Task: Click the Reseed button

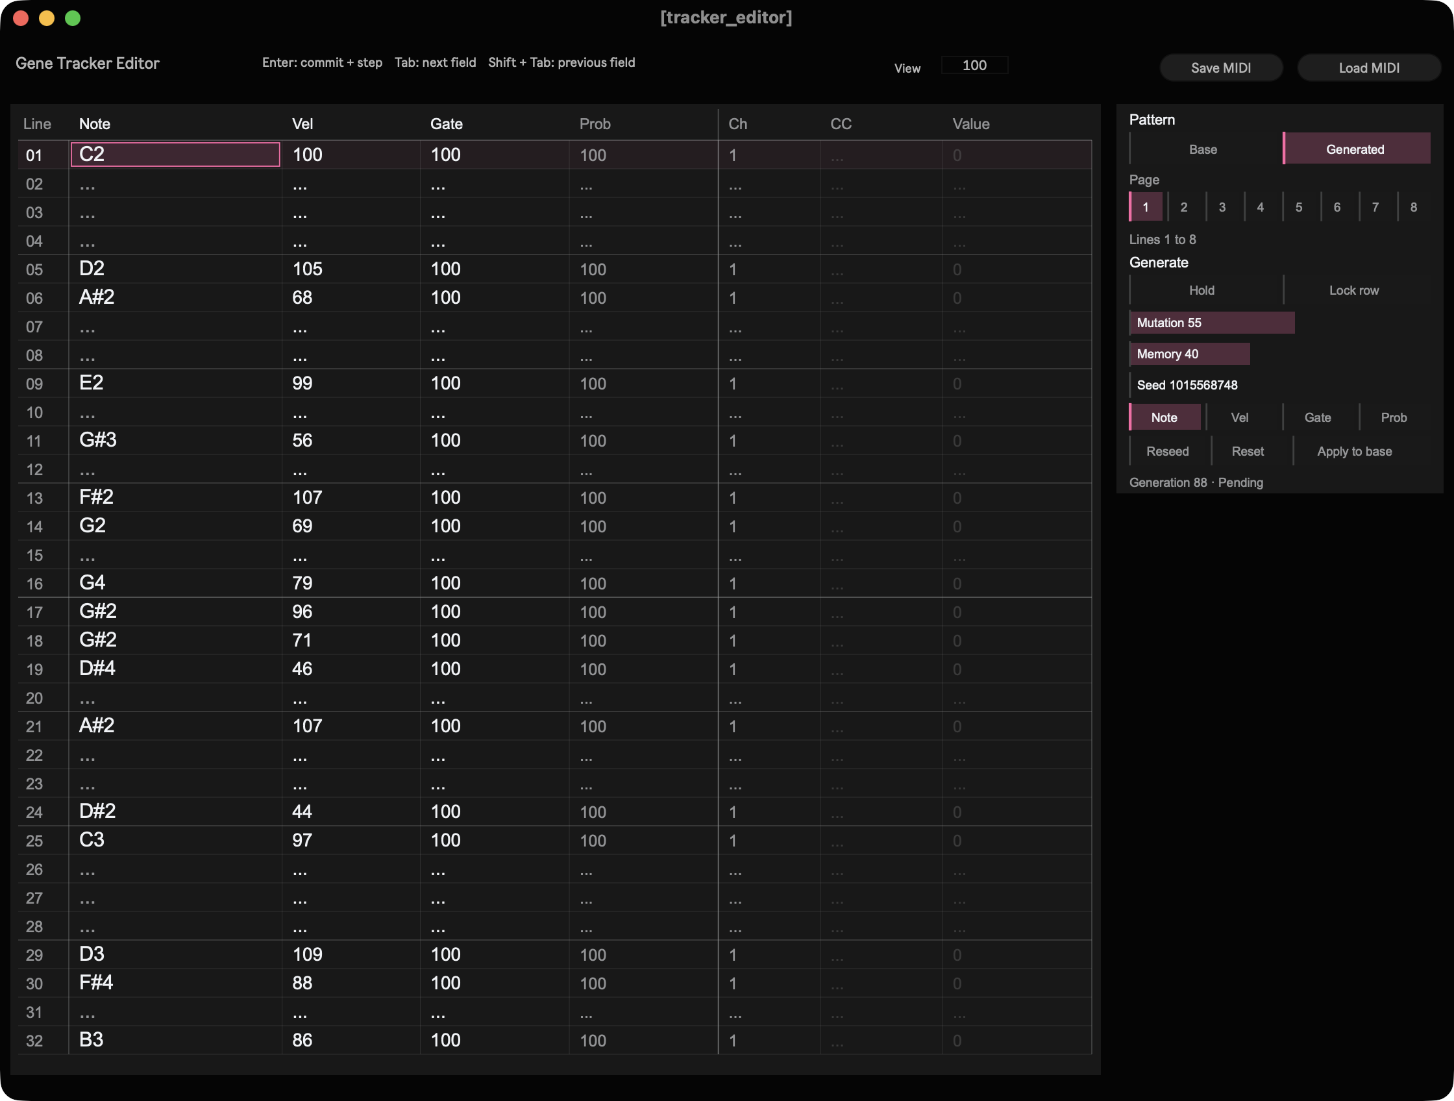Action: [x=1166, y=452]
